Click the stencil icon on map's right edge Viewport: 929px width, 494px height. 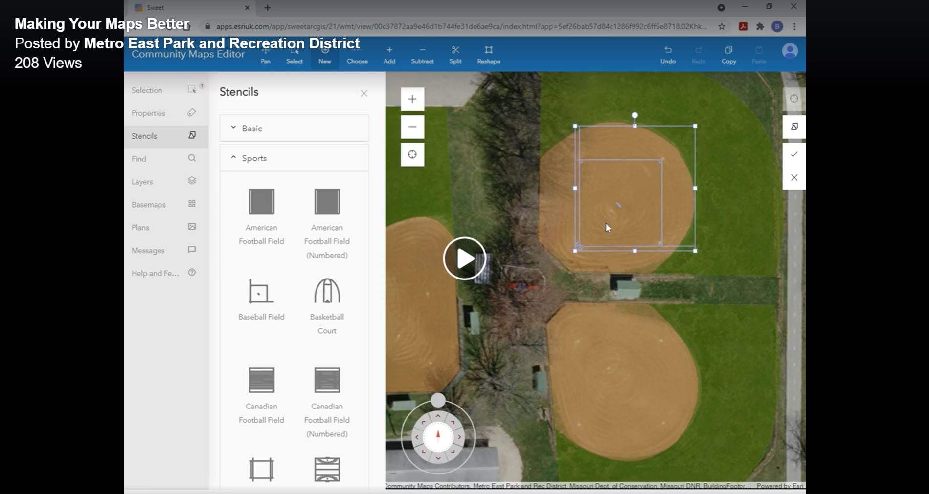tap(794, 127)
